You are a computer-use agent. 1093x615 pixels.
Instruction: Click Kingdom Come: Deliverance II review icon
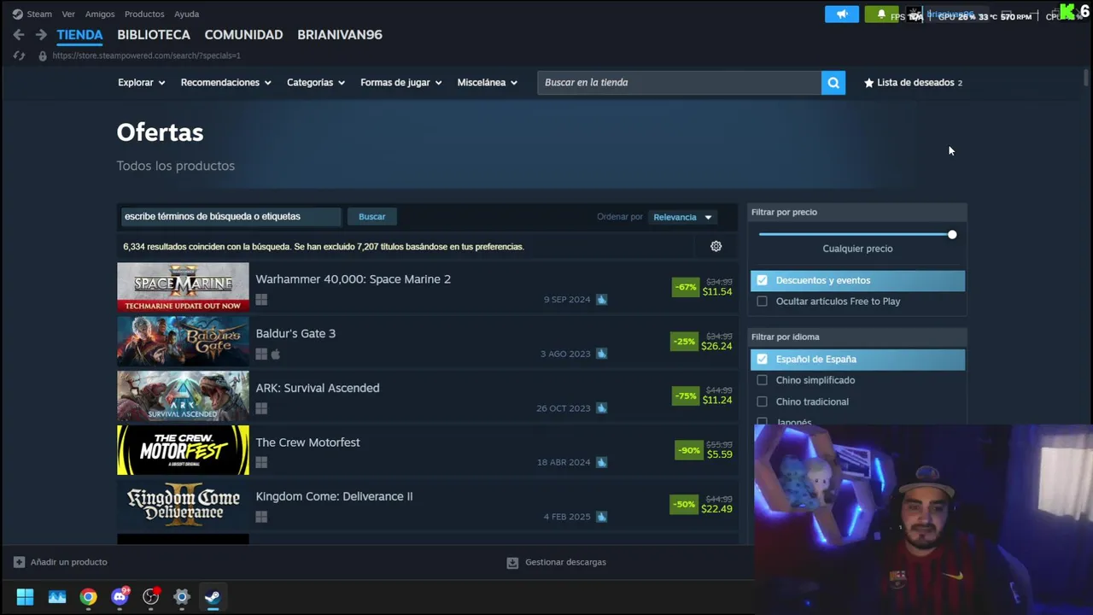point(601,517)
